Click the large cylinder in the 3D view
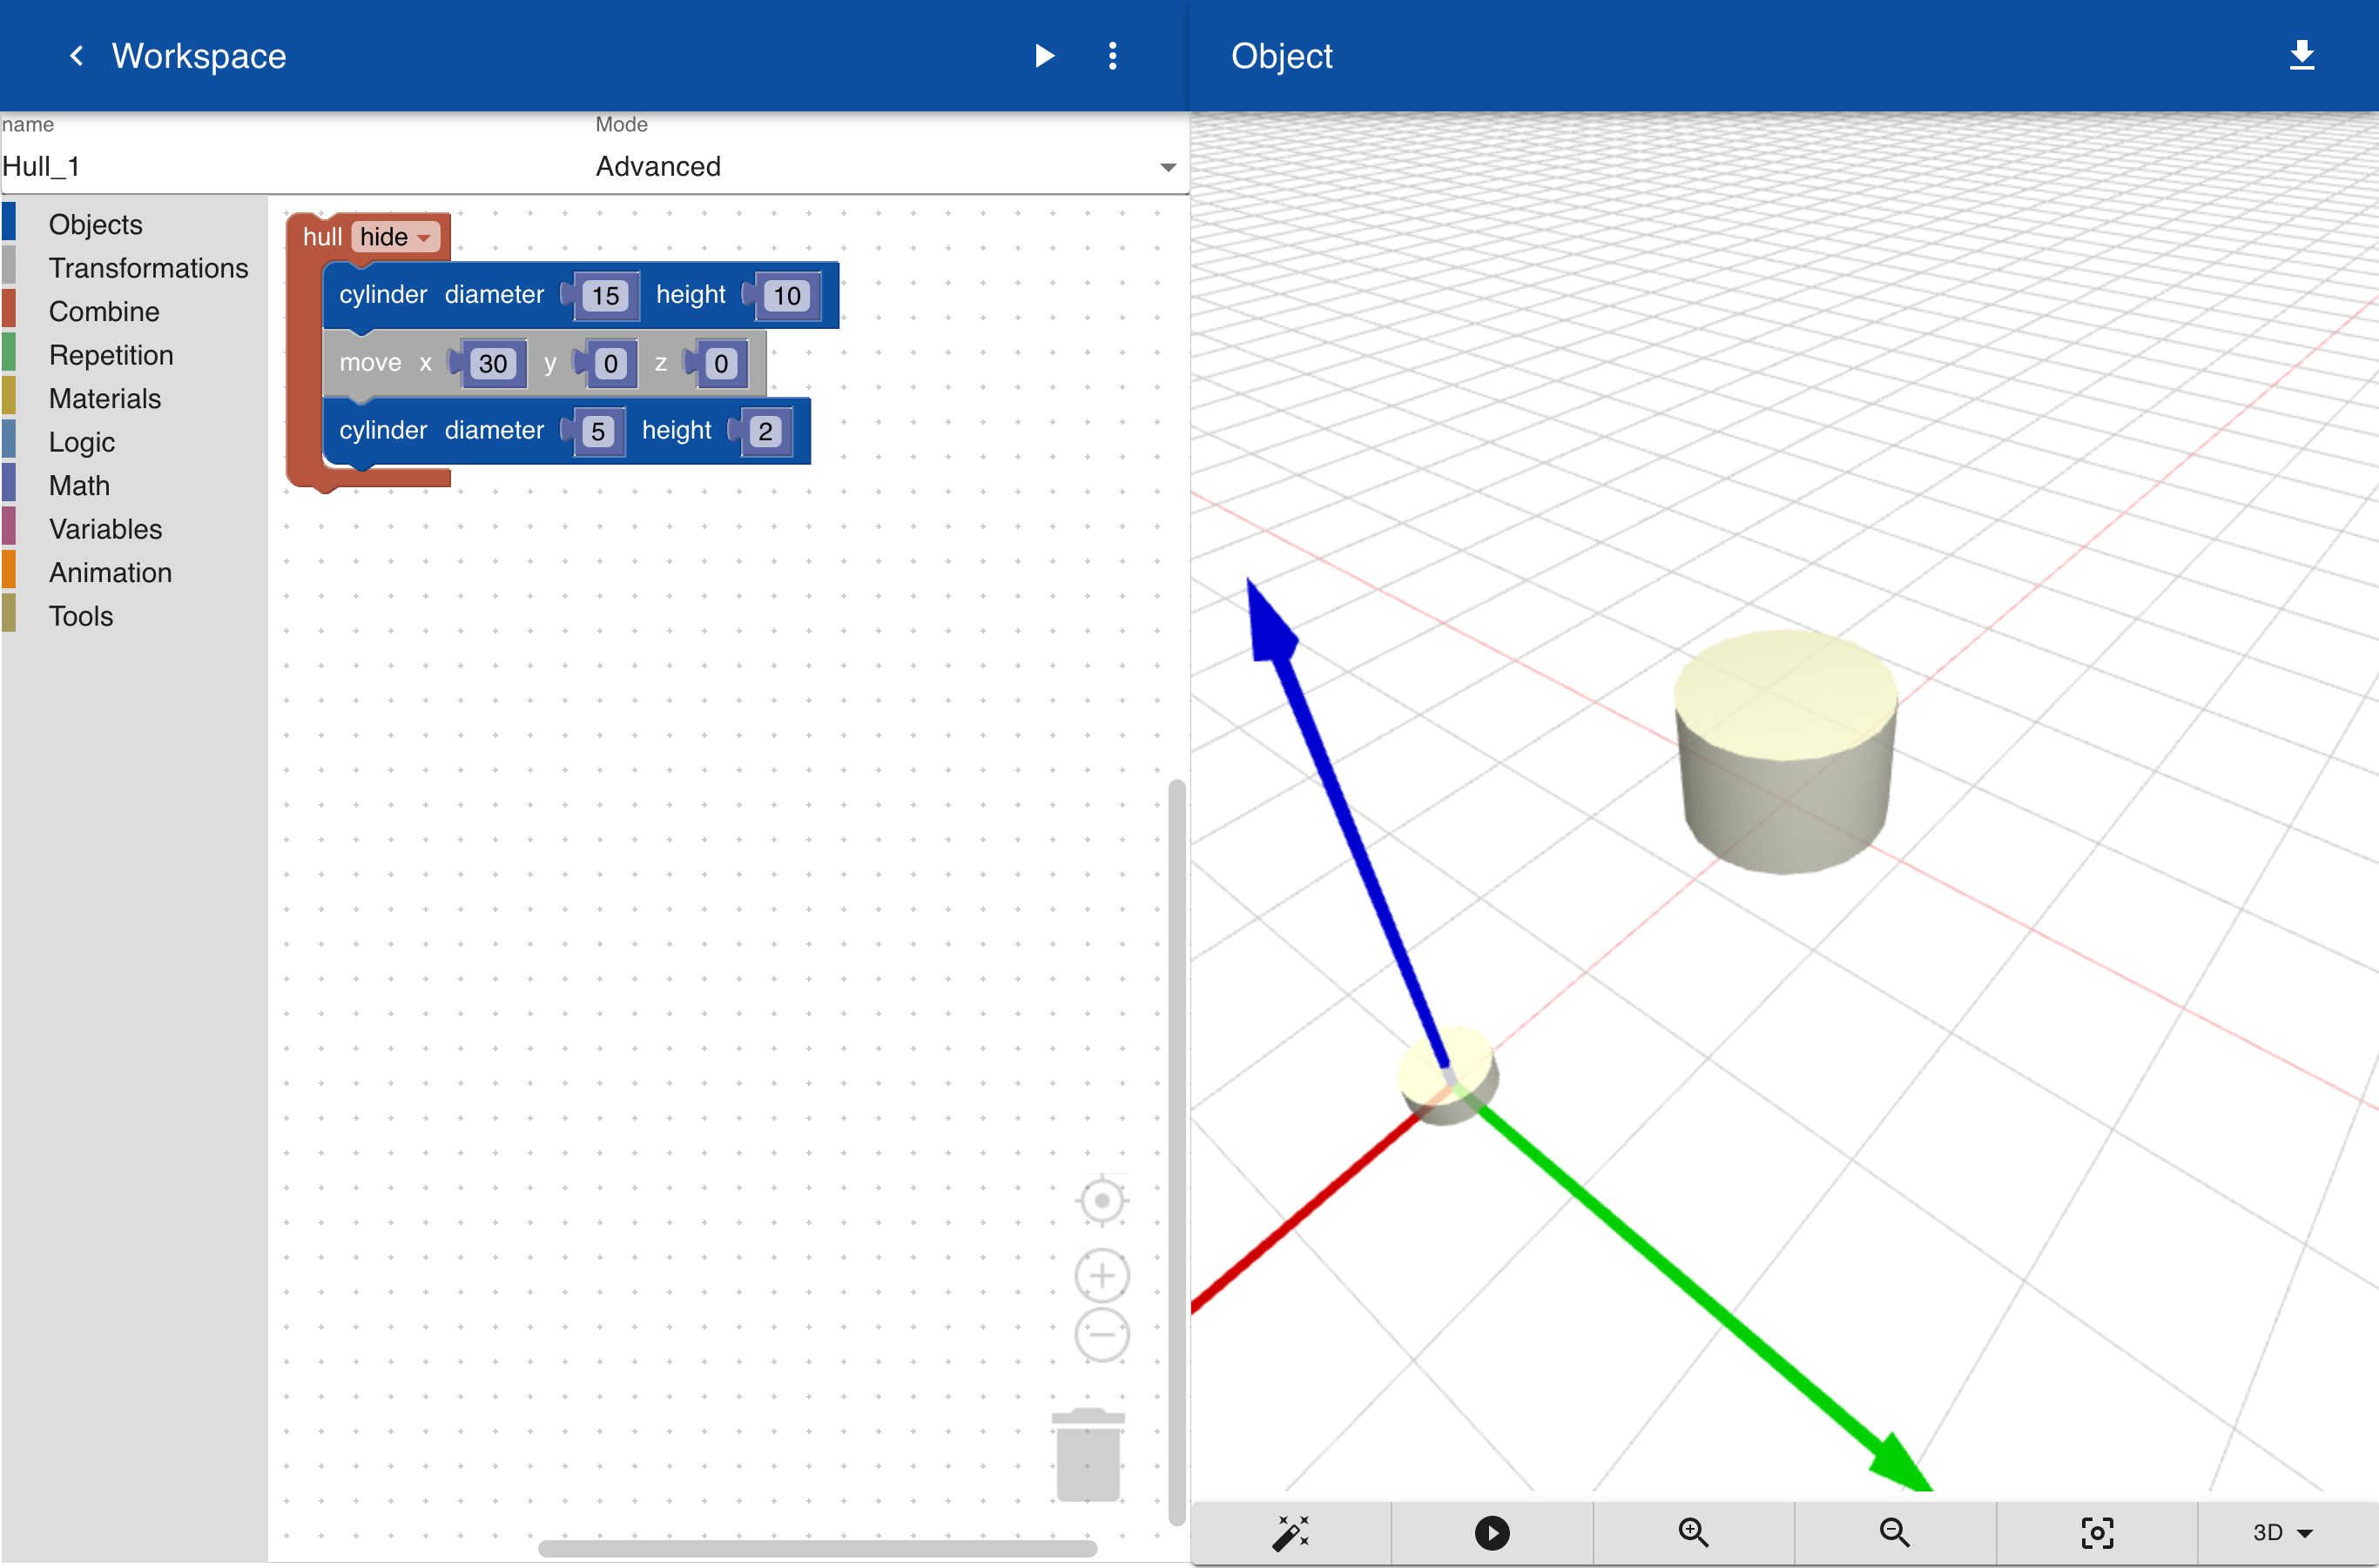This screenshot has height=1568, width=2379. [x=1788, y=752]
